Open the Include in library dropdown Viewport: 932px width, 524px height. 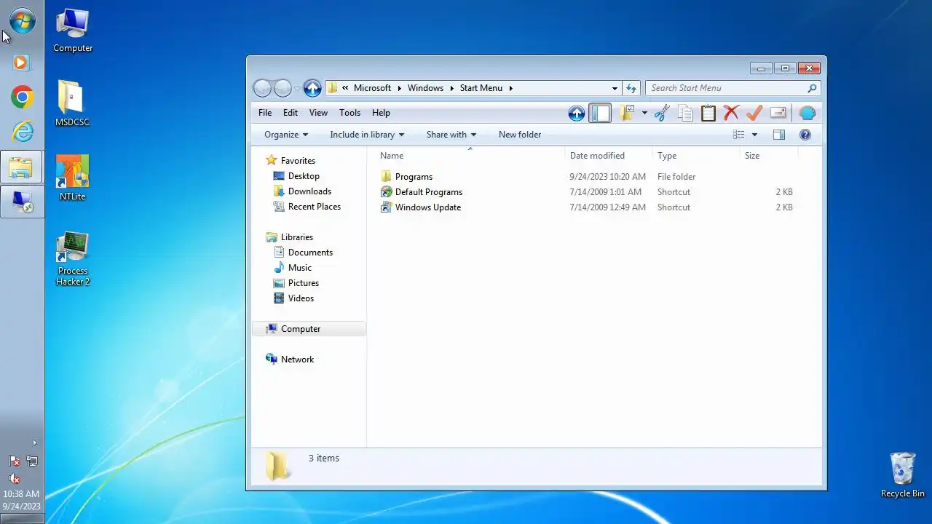(367, 135)
